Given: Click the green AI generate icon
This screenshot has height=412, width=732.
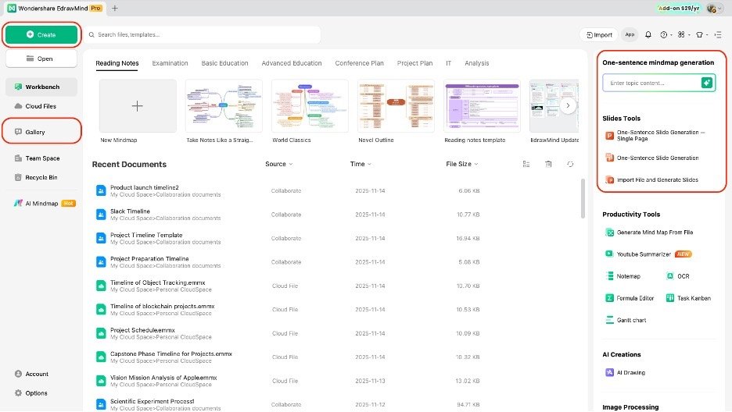Looking at the screenshot, I should coord(707,83).
